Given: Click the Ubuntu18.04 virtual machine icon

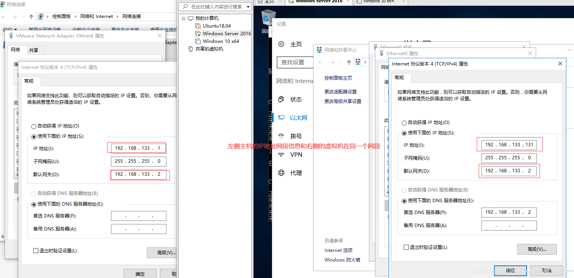Looking at the screenshot, I should [x=198, y=26].
